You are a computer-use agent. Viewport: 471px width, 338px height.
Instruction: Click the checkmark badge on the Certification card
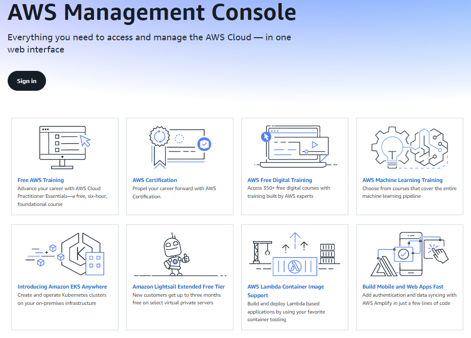204,144
